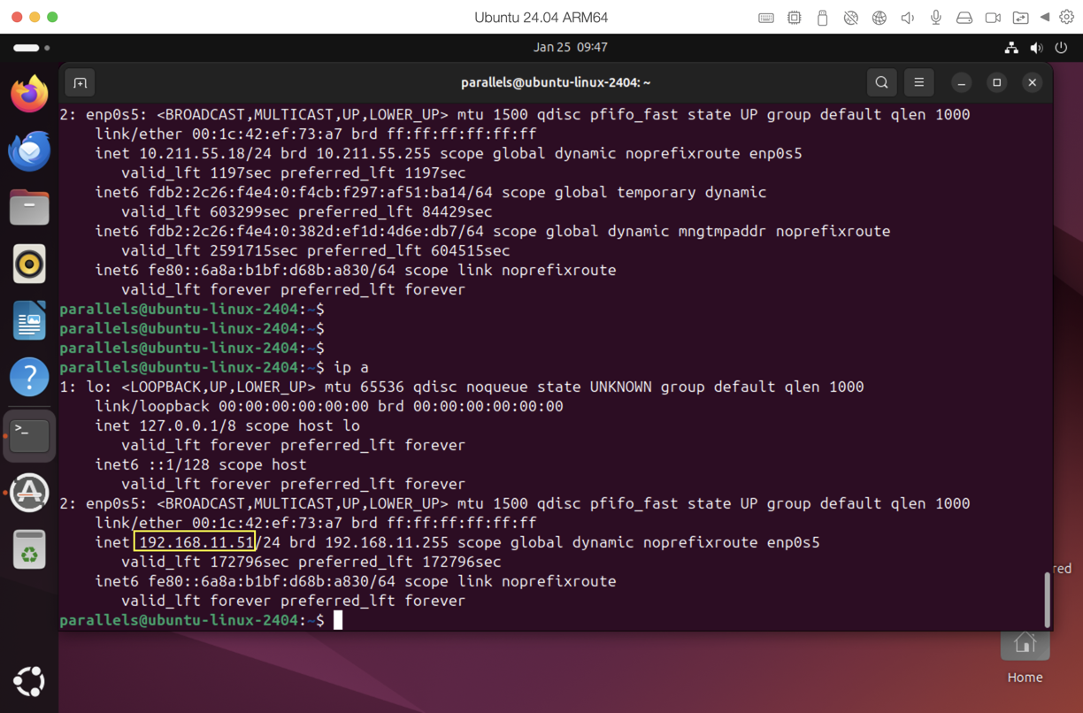The image size is (1083, 713).
Task: Open the clock showing Jan 25 09:47
Action: [570, 48]
